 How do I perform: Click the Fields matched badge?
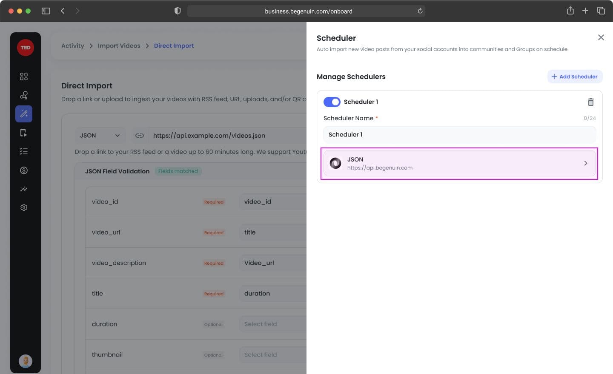(178, 171)
